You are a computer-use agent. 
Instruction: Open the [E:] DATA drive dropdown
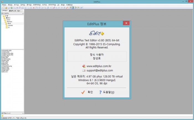(12, 13)
